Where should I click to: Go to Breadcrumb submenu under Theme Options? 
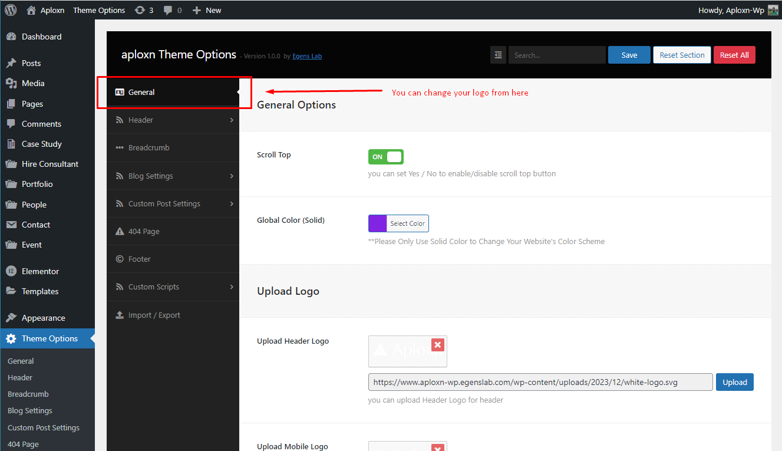tap(28, 394)
